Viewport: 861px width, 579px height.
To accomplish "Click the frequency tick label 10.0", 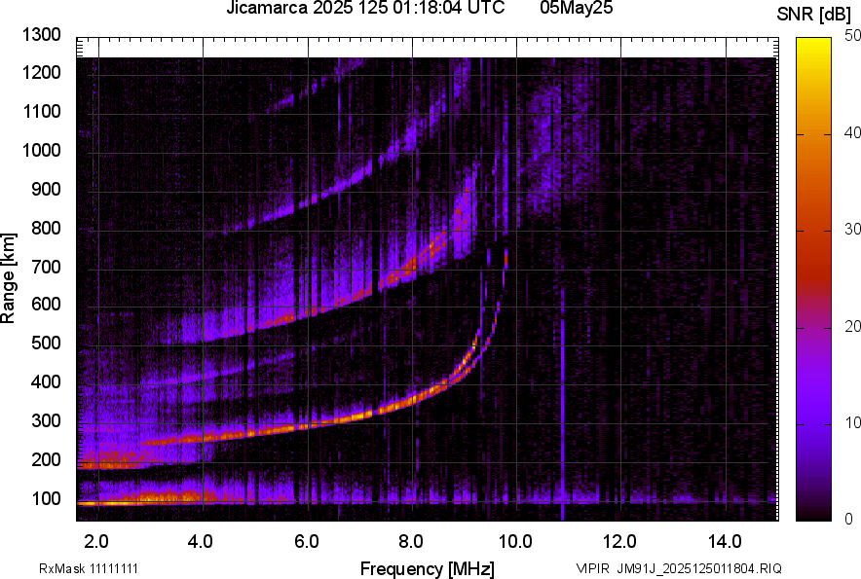I will 515,542.
